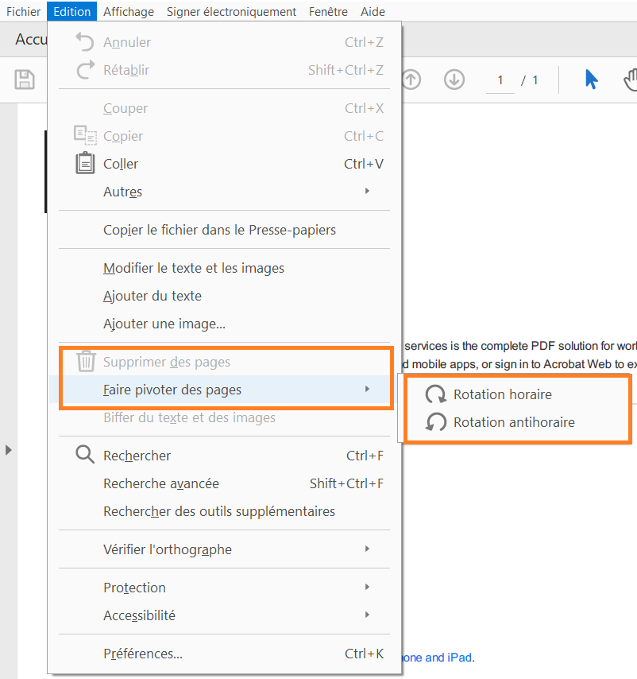Select Modifier le texte et les images
This screenshot has height=679, width=637.
point(194,268)
